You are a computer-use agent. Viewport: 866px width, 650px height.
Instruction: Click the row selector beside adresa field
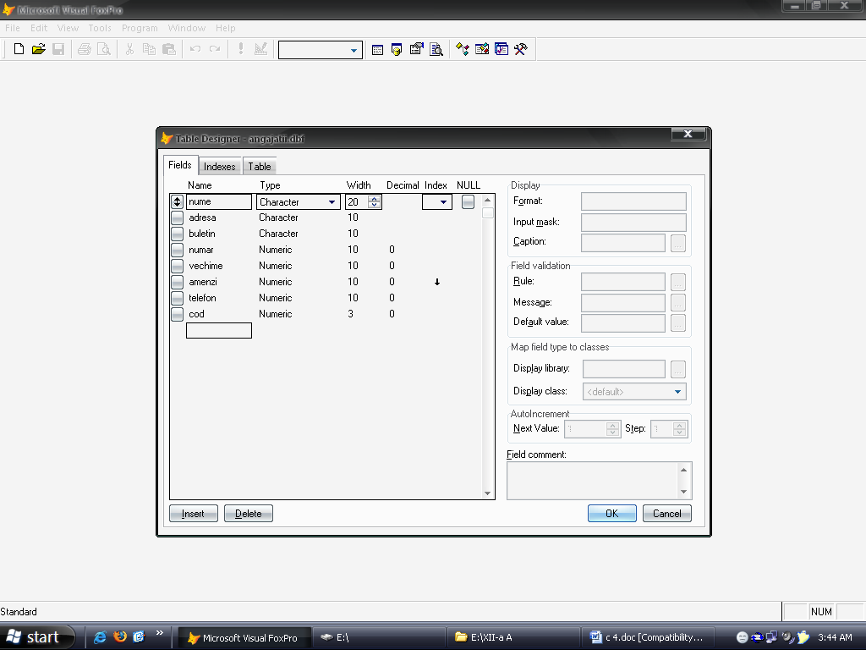coord(177,218)
